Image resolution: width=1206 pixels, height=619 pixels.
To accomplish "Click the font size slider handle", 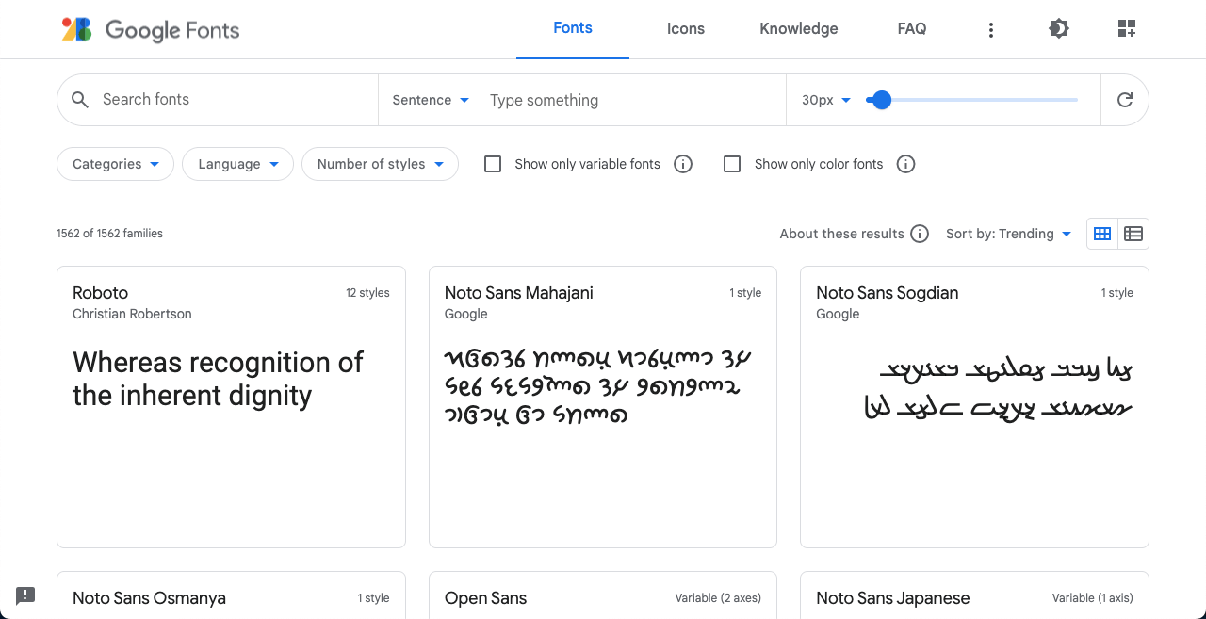I will click(x=881, y=100).
